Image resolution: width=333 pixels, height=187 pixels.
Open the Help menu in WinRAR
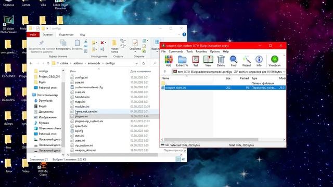point(225,51)
